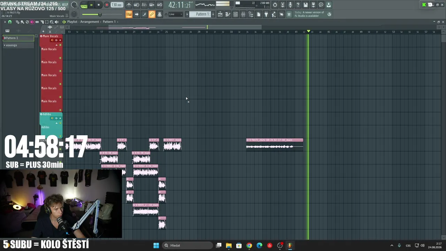
Task: Open the question mark help icon
Action: click(298, 5)
